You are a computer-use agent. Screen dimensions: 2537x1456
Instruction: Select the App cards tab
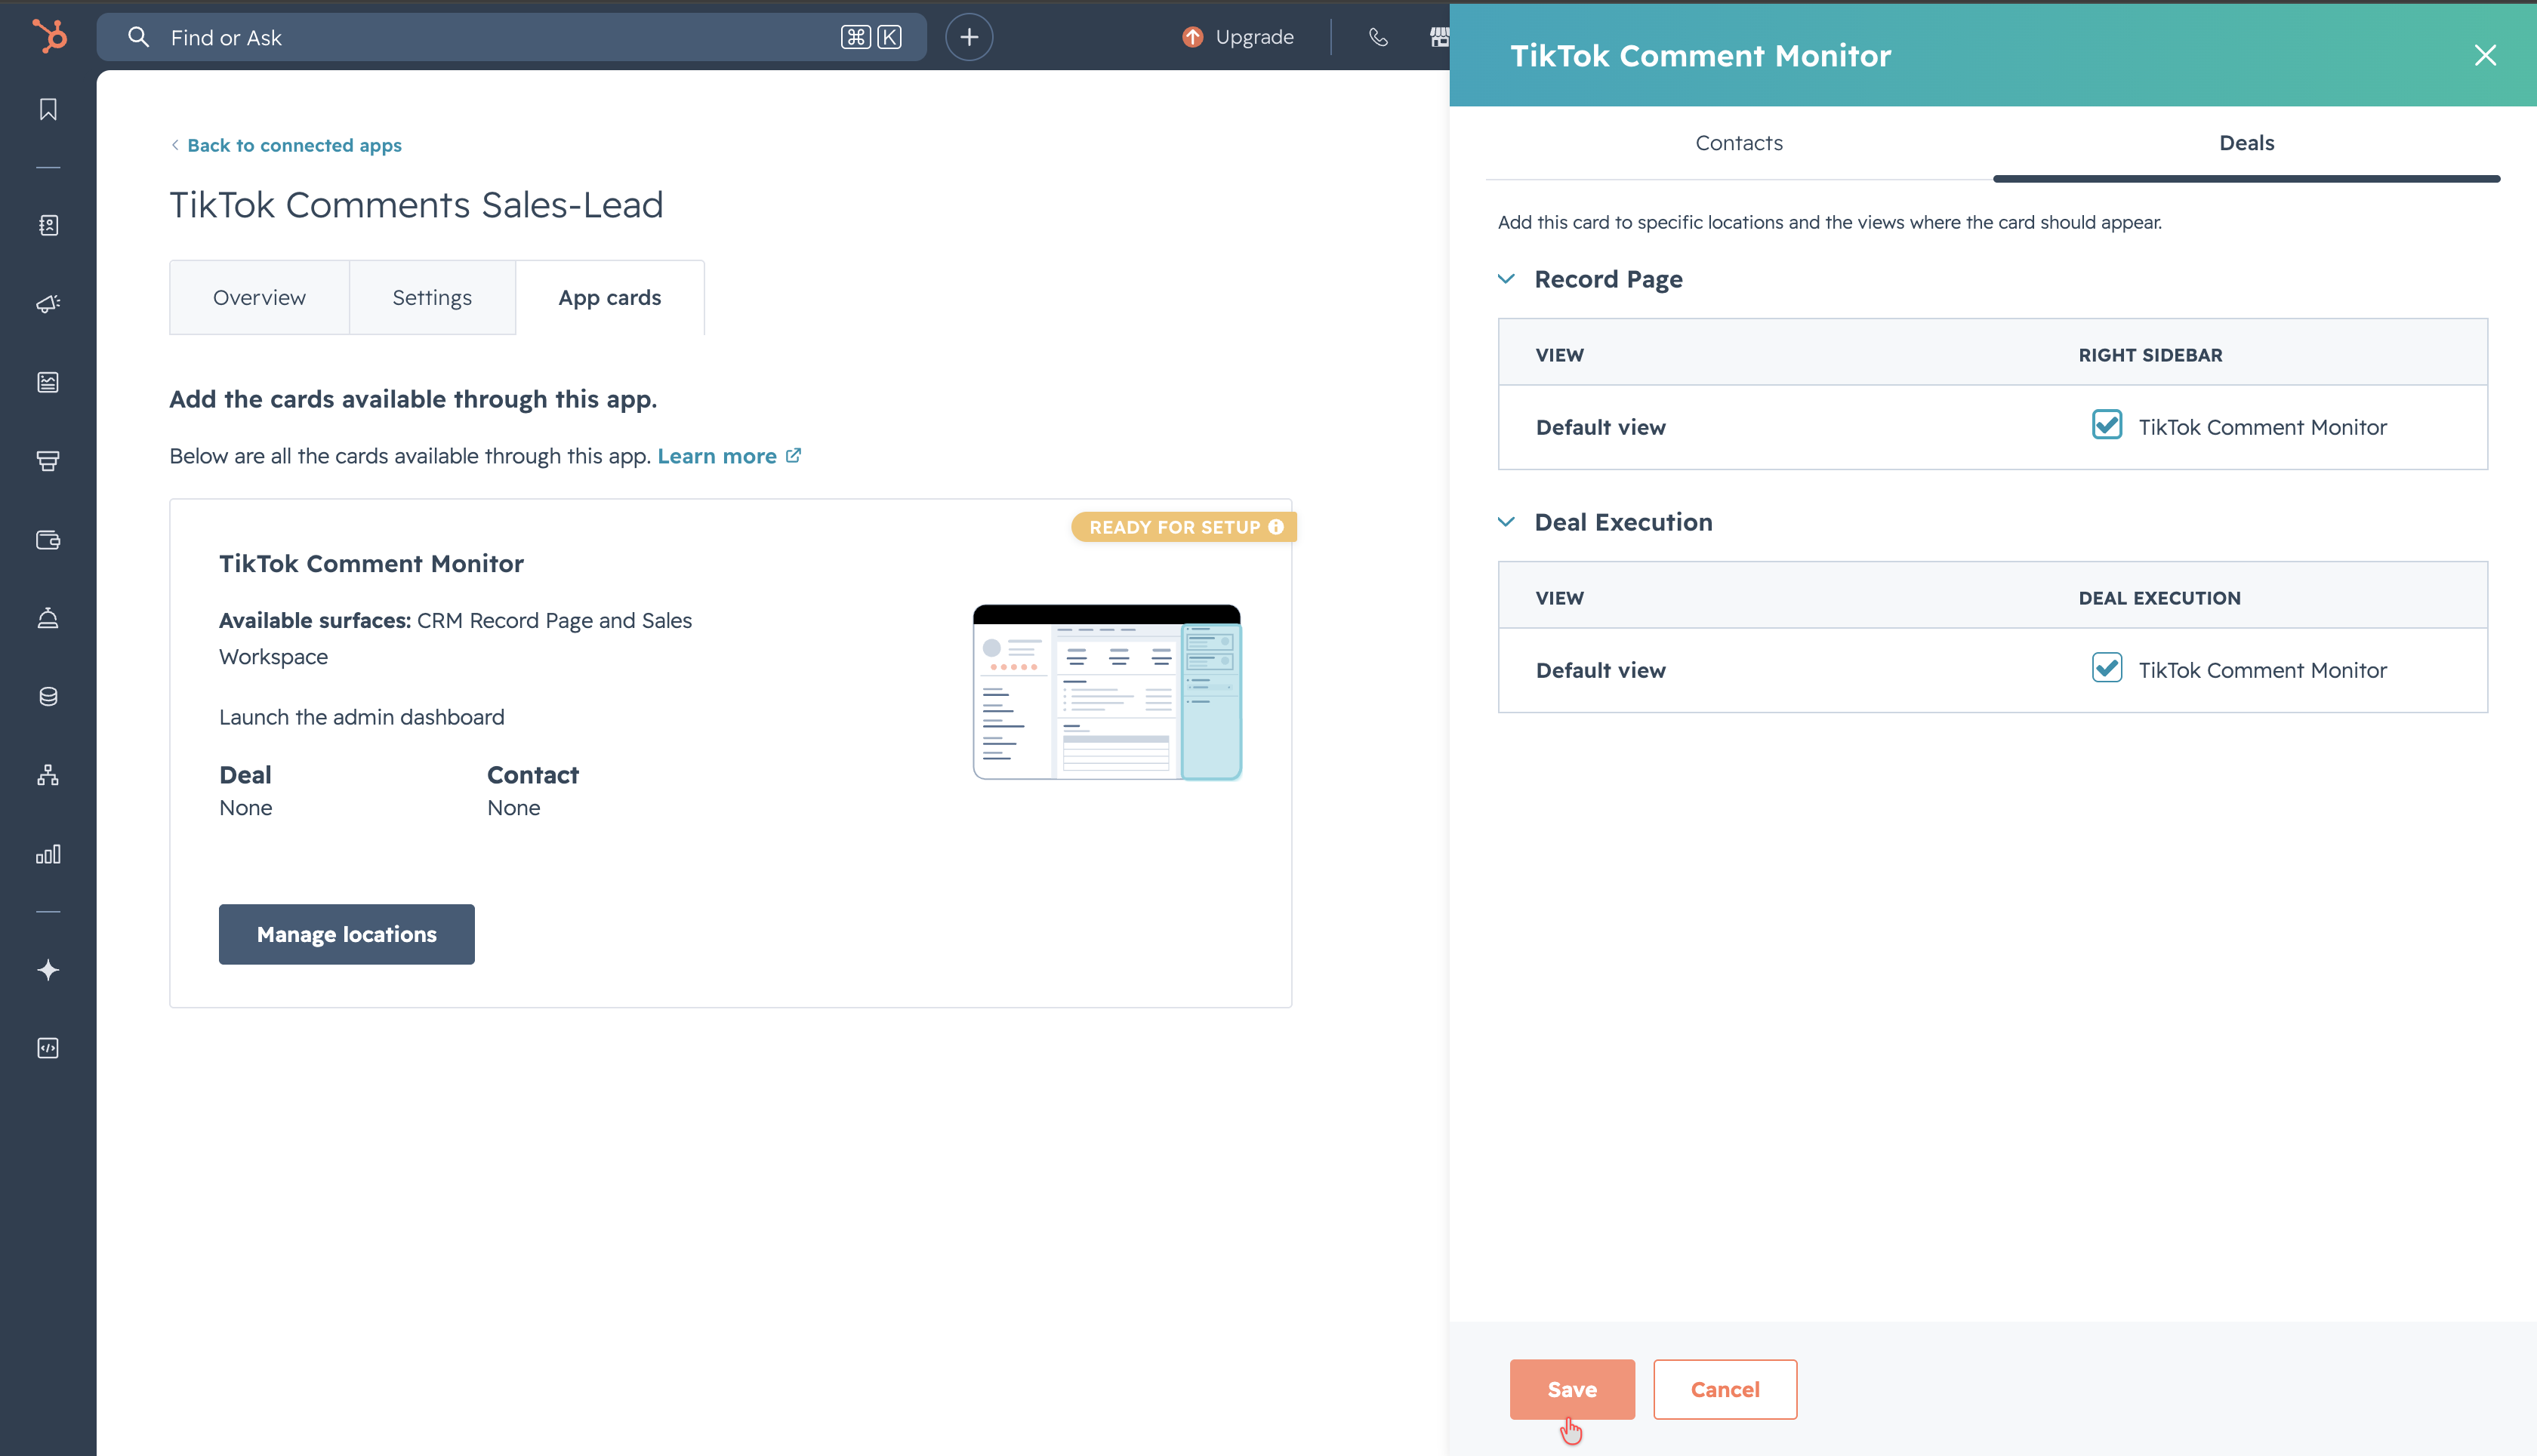[610, 298]
